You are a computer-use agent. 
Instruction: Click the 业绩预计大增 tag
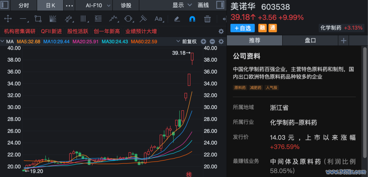coord(141,31)
